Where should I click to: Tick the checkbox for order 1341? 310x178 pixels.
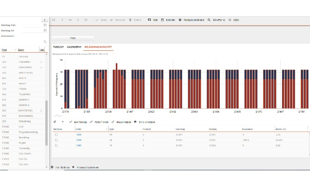click(56, 145)
